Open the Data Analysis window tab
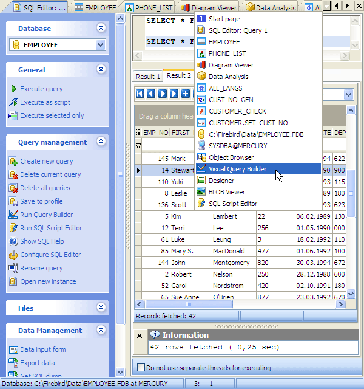364x389 pixels. (x=272, y=8)
